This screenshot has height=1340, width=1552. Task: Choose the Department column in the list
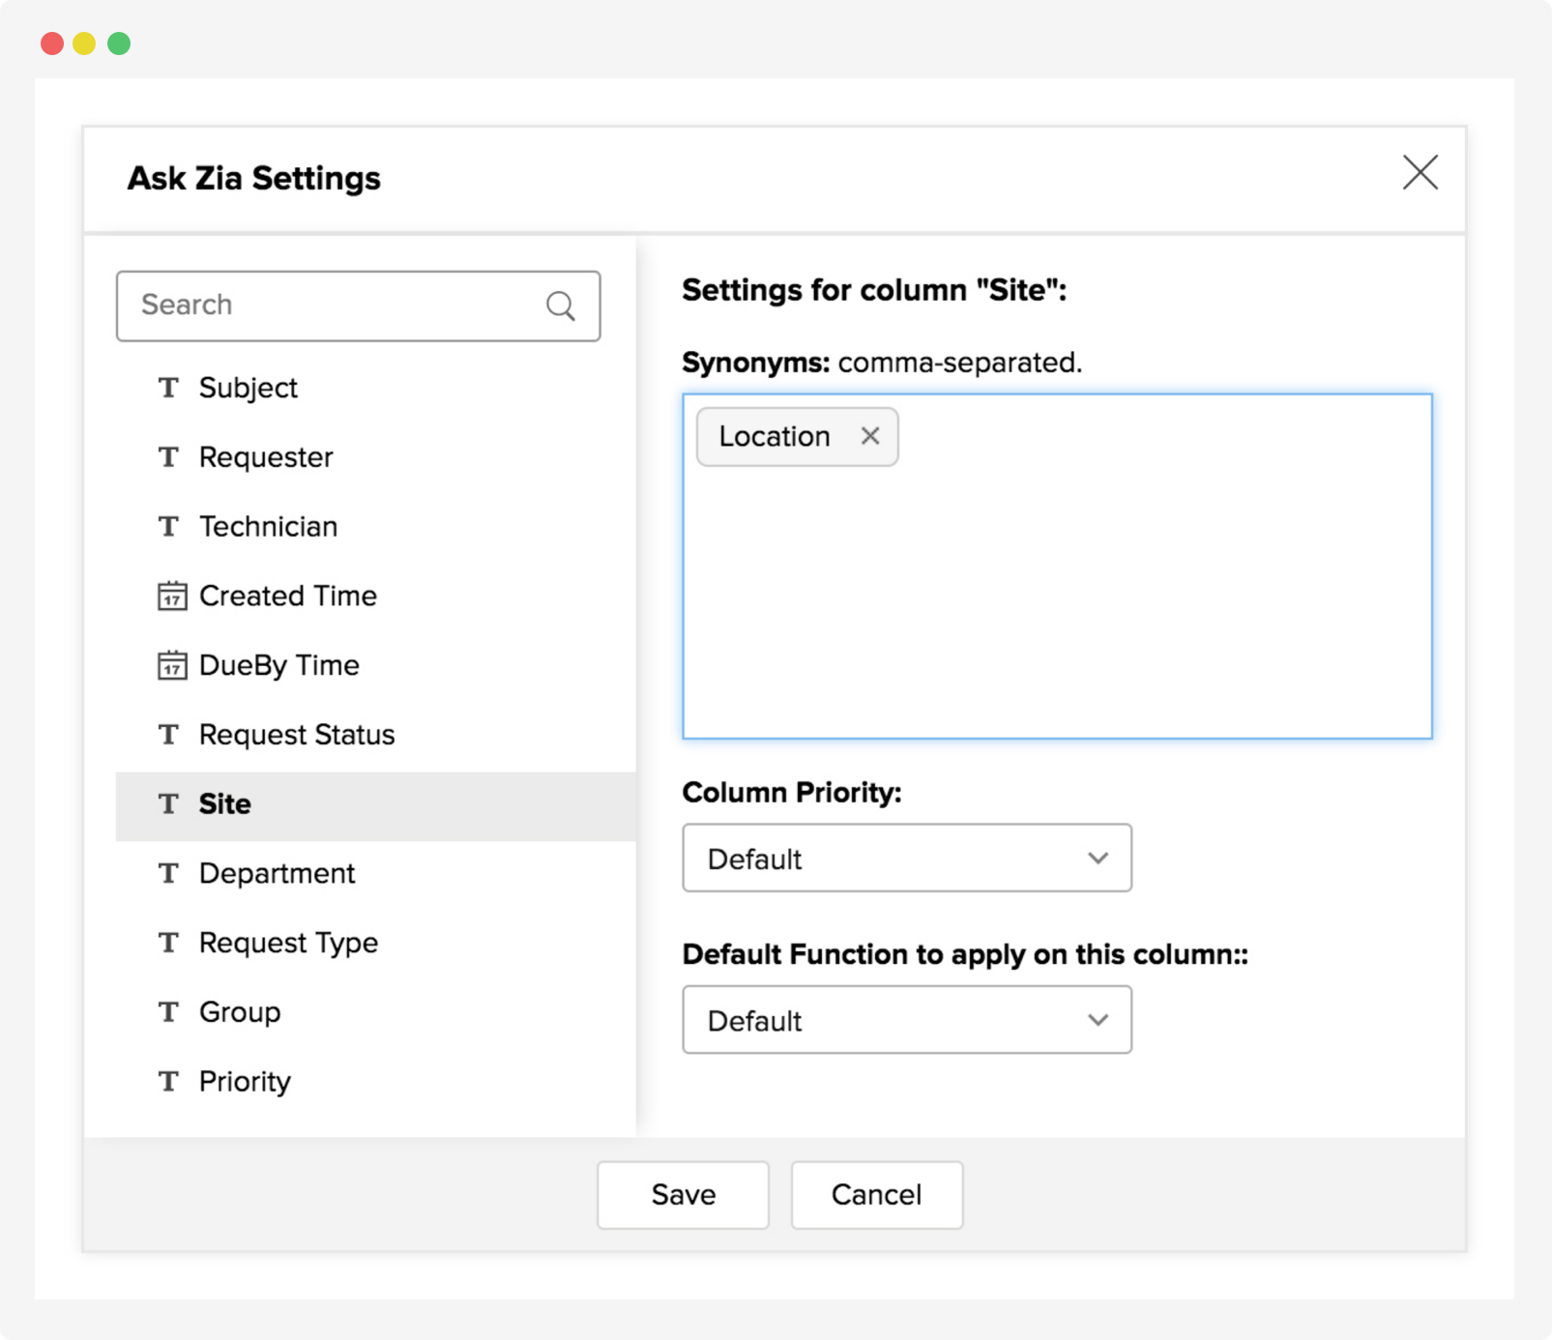[277, 873]
